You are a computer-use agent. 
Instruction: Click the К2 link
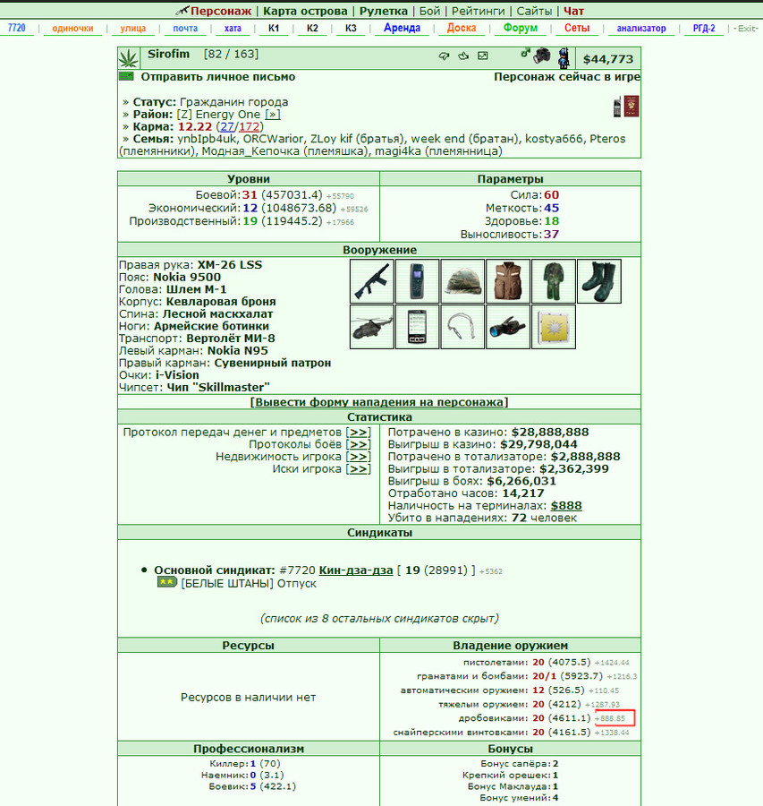(312, 29)
